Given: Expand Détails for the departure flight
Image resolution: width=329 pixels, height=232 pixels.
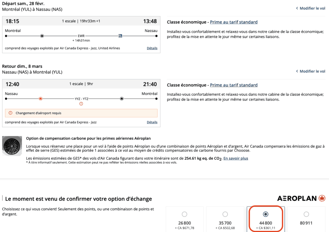Looking at the screenshot, I should [x=152, y=48].
